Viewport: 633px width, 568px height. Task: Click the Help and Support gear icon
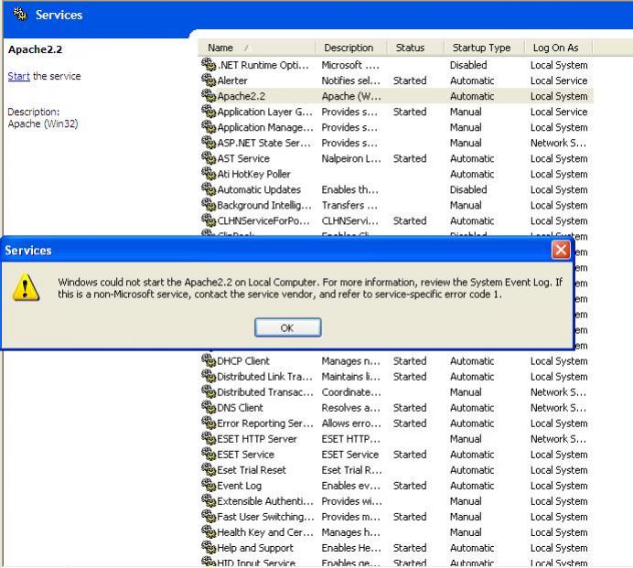[x=209, y=547]
